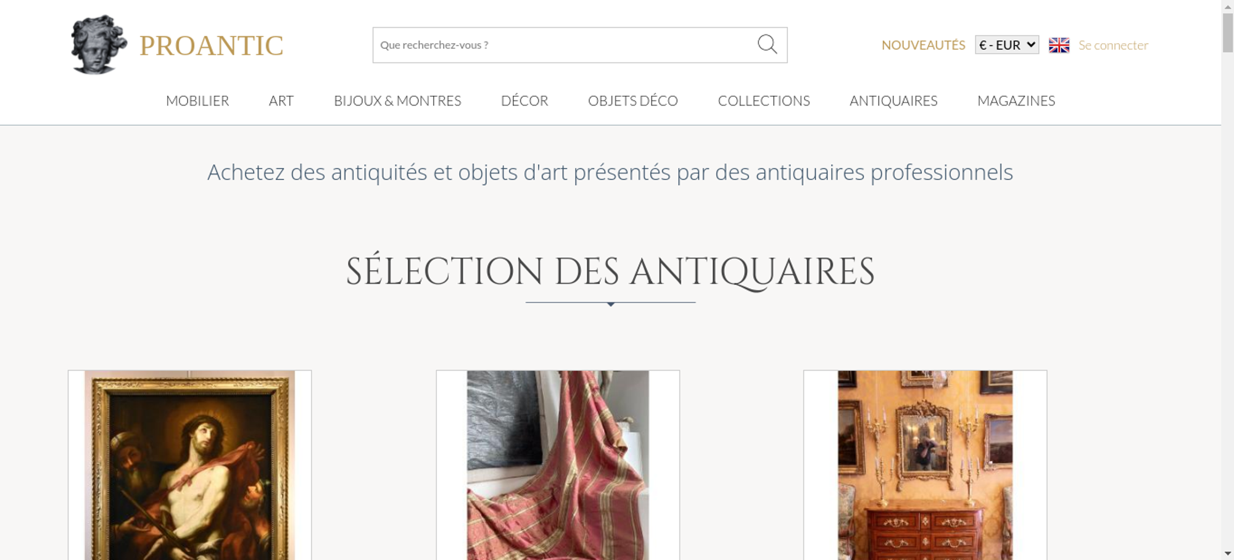This screenshot has height=560, width=1234.
Task: Click the PROANTIC brand name text
Action: [211, 46]
